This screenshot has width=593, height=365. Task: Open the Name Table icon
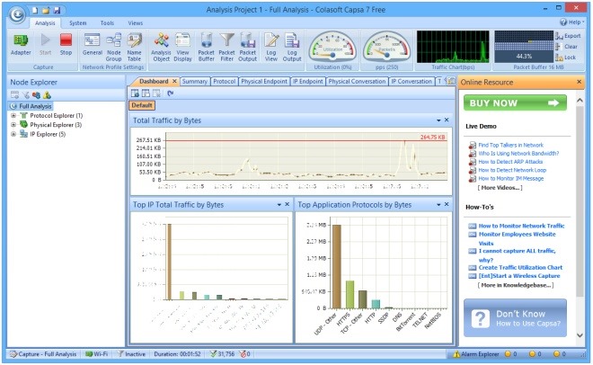(134, 48)
